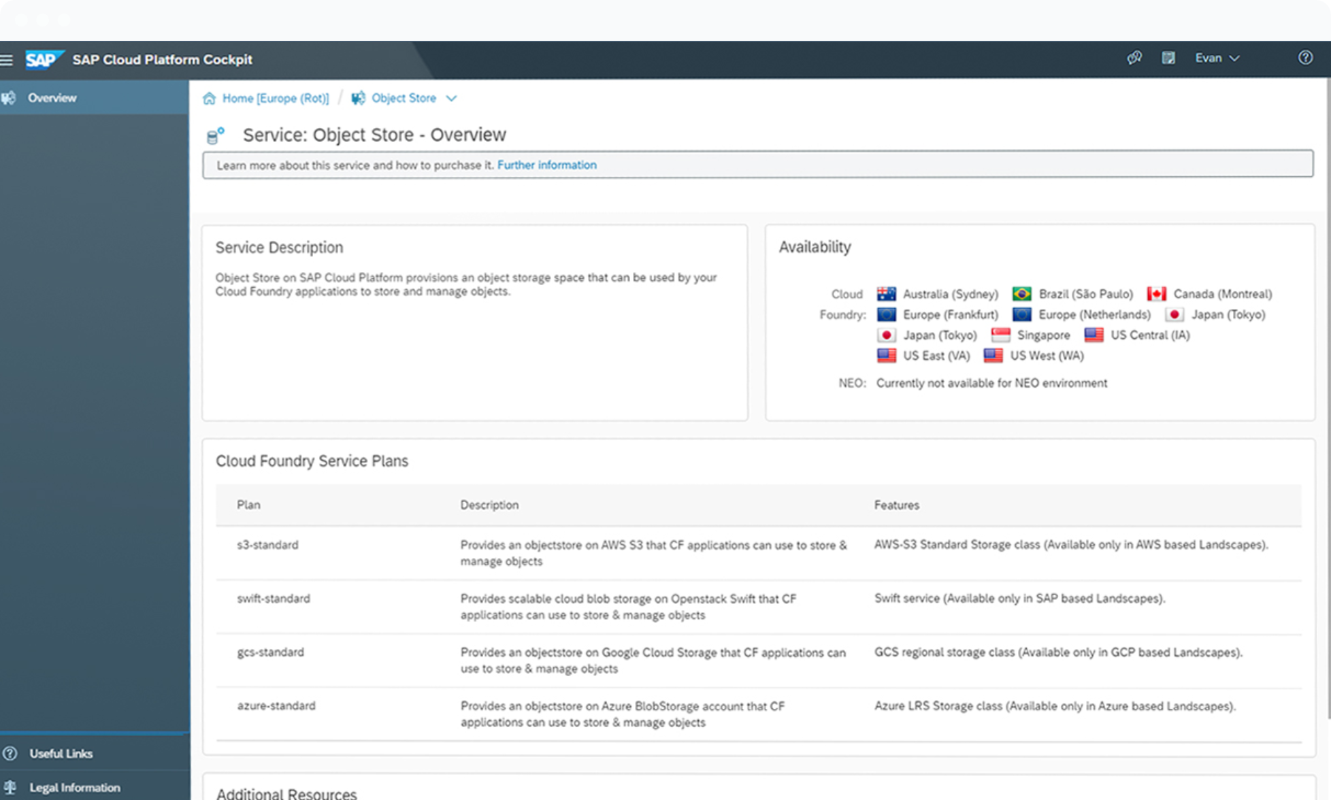Click the Australia flag under Availability
1331x800 pixels.
pyautogui.click(x=885, y=293)
